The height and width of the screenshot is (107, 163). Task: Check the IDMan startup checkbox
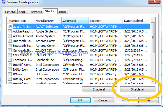tap(10, 74)
